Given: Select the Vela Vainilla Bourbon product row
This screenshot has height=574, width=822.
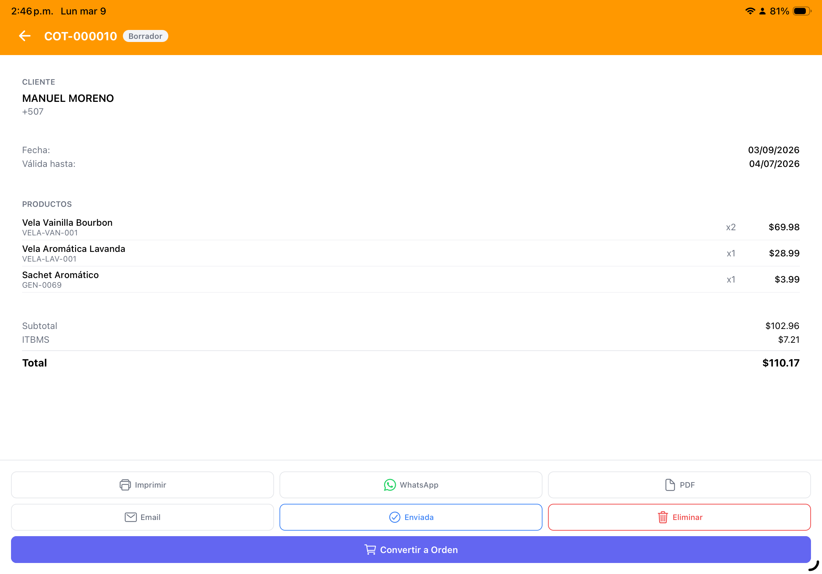Looking at the screenshot, I should (x=411, y=227).
